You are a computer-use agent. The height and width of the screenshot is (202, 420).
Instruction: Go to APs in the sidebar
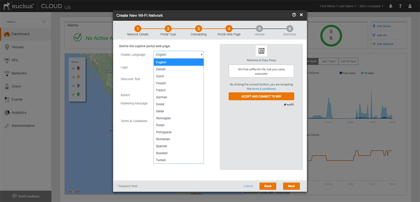15,60
